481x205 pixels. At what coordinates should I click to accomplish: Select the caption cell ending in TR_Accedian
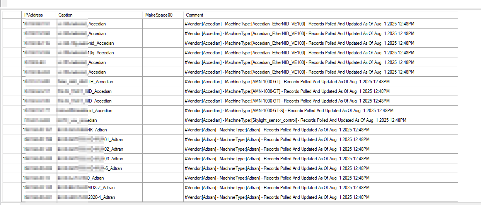[x=99, y=82]
